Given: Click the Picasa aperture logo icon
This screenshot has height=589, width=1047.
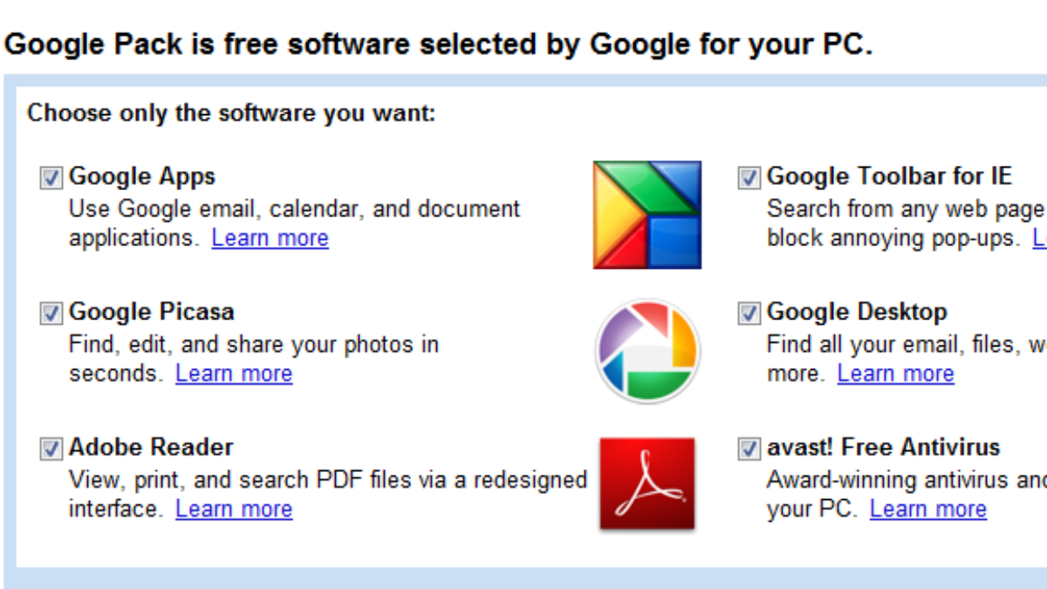Looking at the screenshot, I should [x=647, y=350].
